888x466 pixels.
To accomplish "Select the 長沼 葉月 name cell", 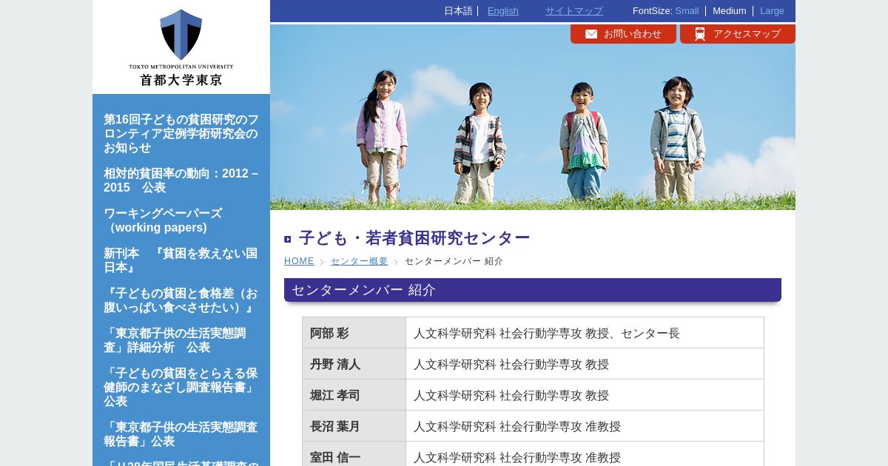I will tap(354, 426).
